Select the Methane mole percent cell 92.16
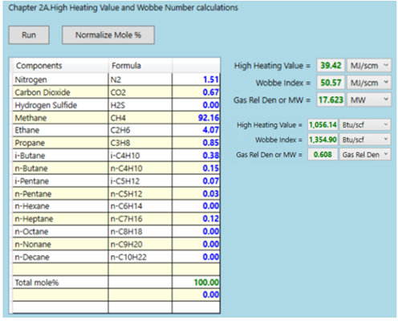Screen dimensions: 398x321 click(x=196, y=118)
